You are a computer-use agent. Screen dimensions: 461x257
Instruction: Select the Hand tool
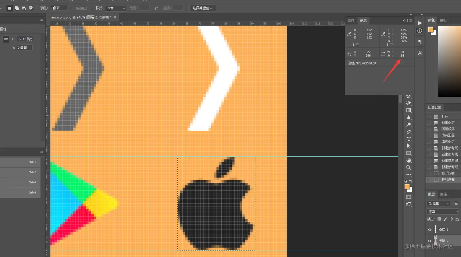[x=409, y=160]
